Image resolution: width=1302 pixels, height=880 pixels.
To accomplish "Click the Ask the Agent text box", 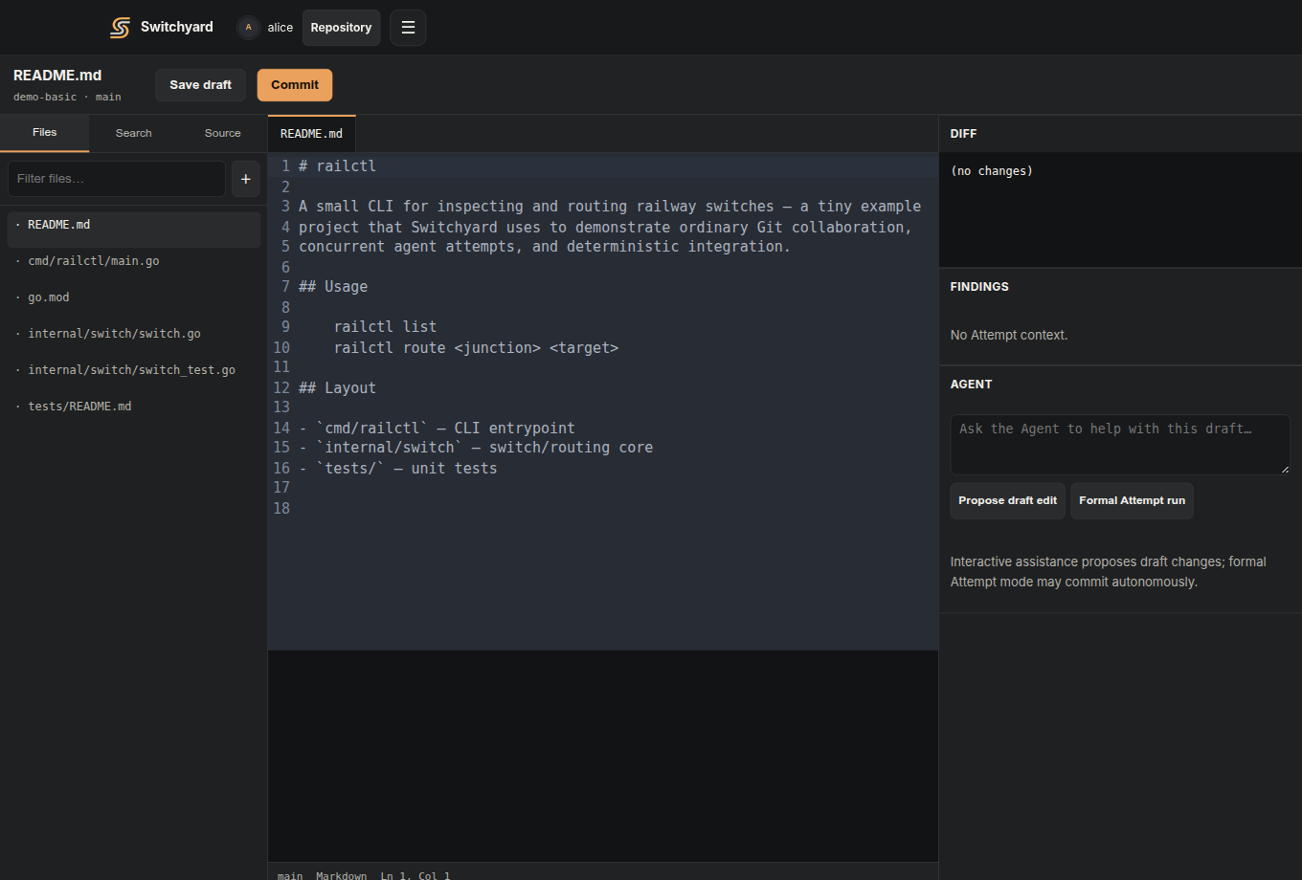I will tap(1120, 444).
